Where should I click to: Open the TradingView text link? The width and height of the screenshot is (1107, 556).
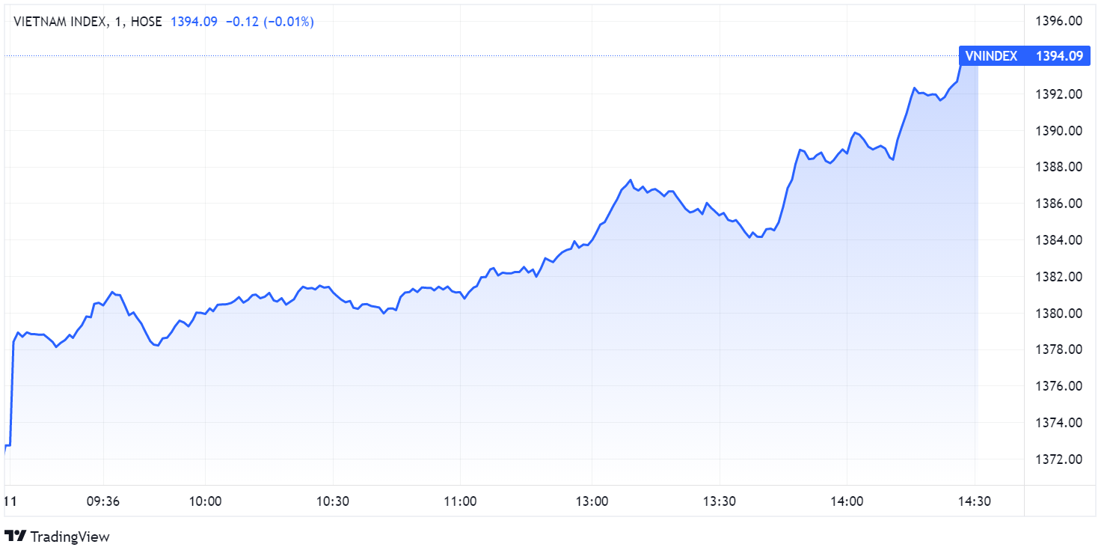point(70,537)
